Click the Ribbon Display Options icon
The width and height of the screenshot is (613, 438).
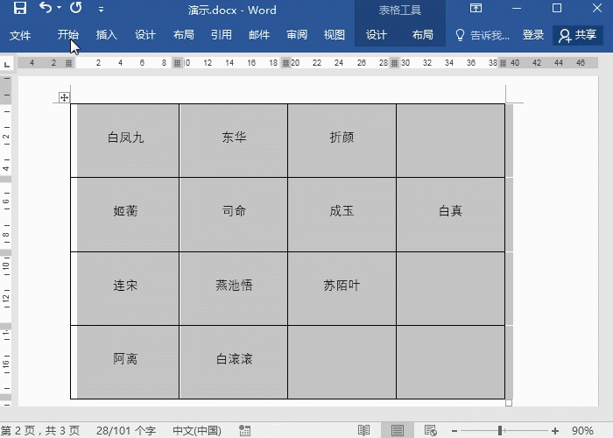(x=476, y=8)
